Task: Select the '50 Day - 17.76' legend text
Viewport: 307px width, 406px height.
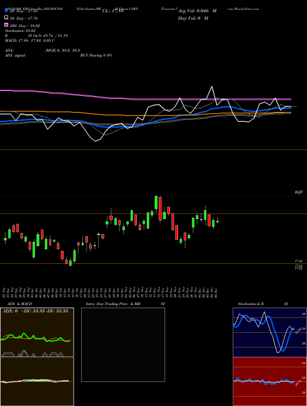Action: click(x=24, y=18)
